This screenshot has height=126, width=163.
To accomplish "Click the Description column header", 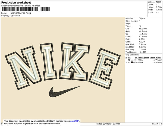I will pyautogui.click(x=143, y=58).
